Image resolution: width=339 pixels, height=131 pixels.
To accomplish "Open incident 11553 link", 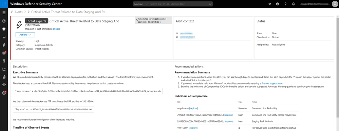I will [56, 29].
